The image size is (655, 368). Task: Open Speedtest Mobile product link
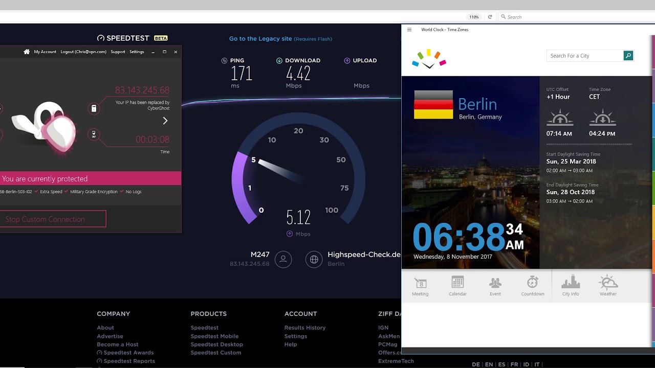click(214, 336)
